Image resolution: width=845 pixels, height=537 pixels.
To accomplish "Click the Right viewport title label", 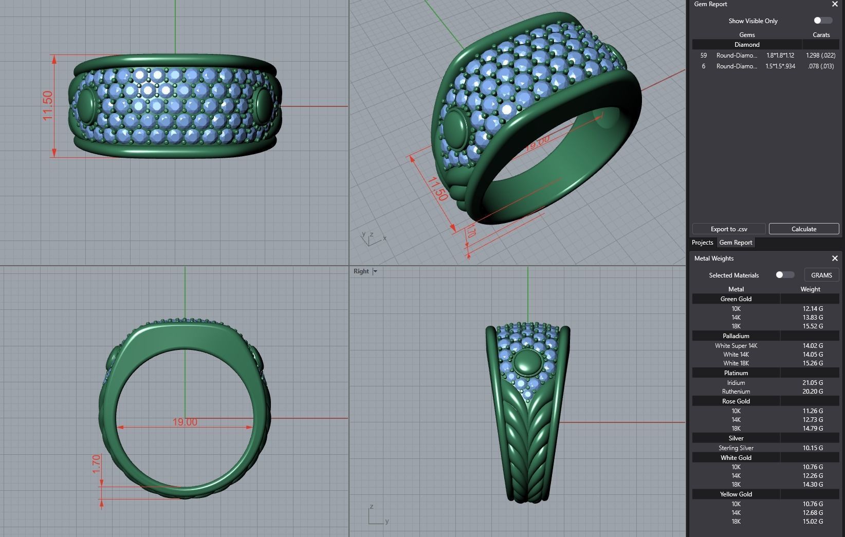I will click(x=361, y=271).
